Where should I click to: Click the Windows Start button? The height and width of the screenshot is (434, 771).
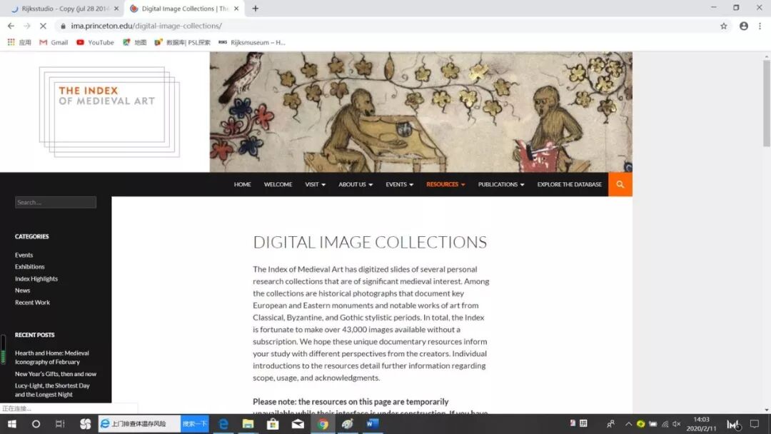tap(12, 424)
